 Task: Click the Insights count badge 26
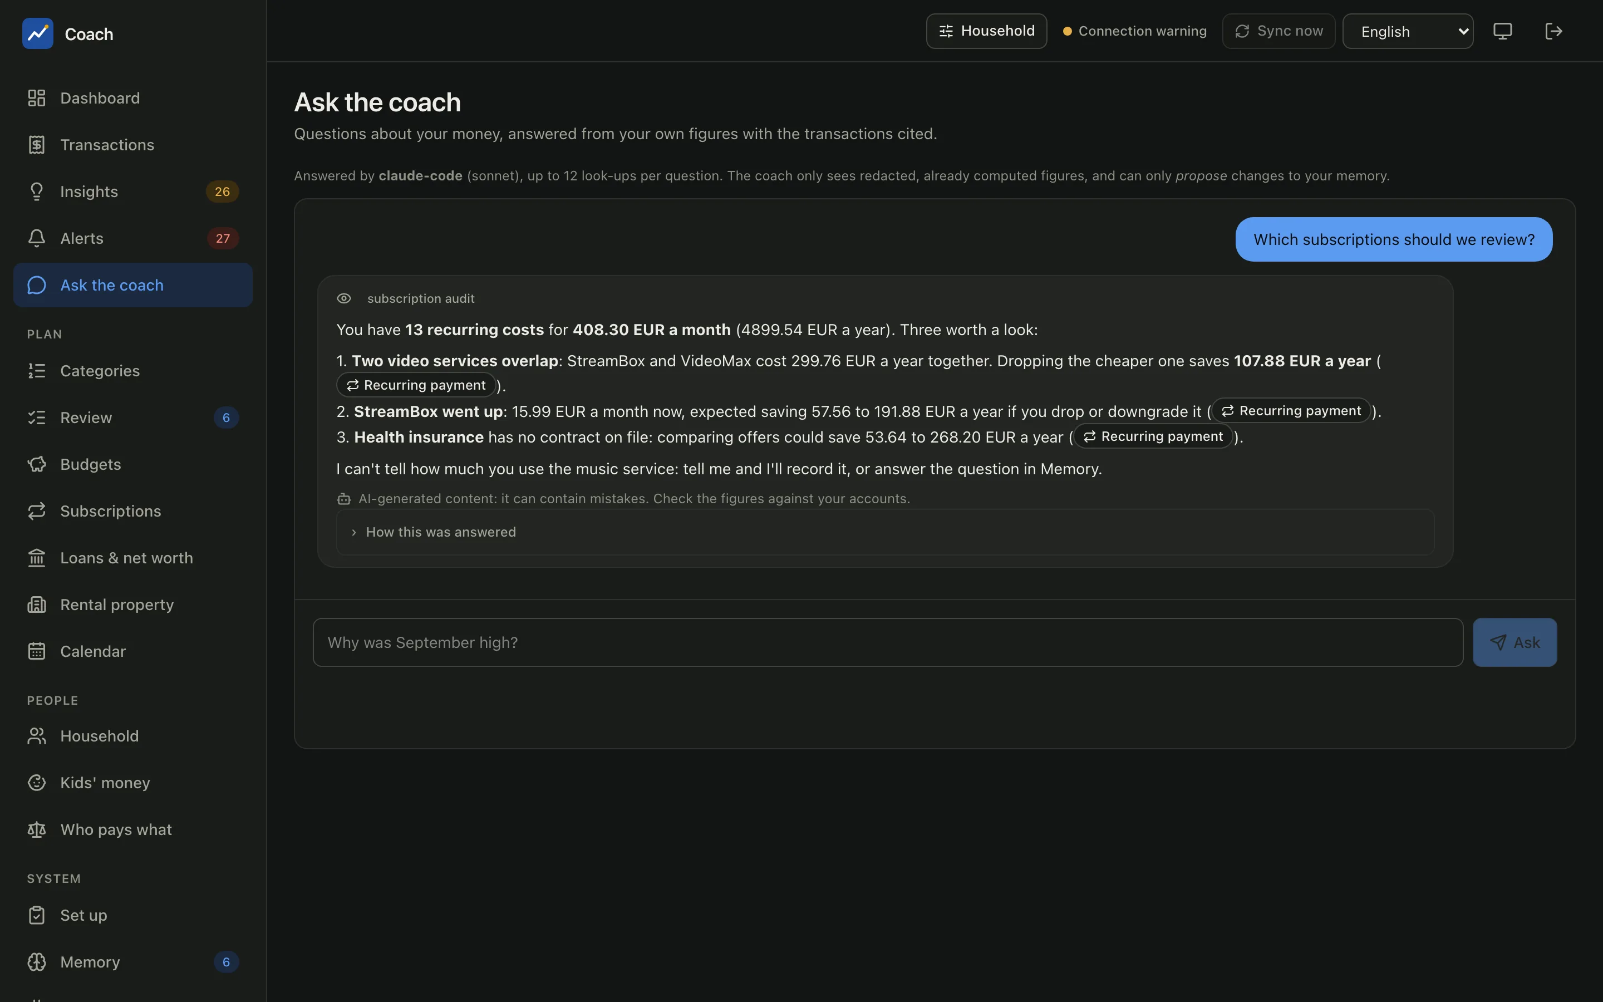pos(223,191)
